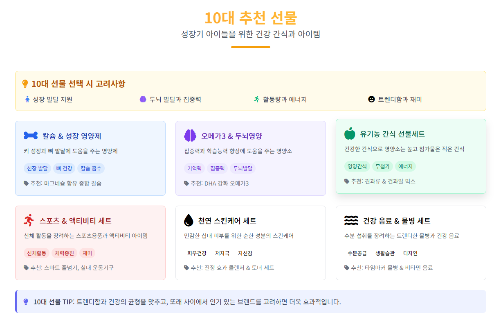
Task: Select the 신장 발달 tag
Action: click(37, 168)
